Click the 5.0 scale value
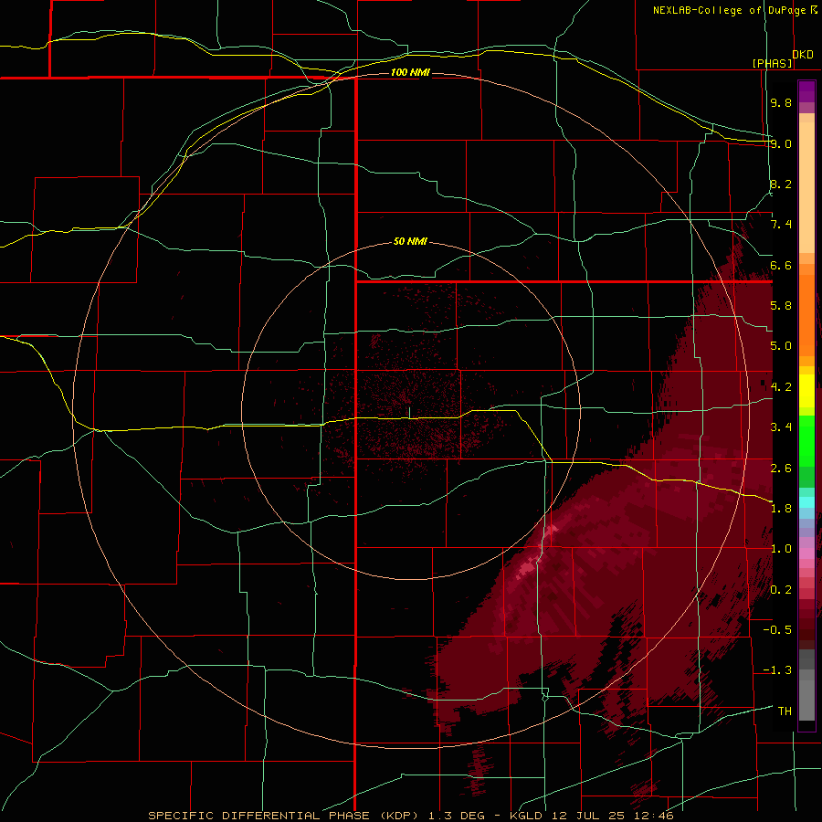Viewport: 822px width, 822px height. 781,346
